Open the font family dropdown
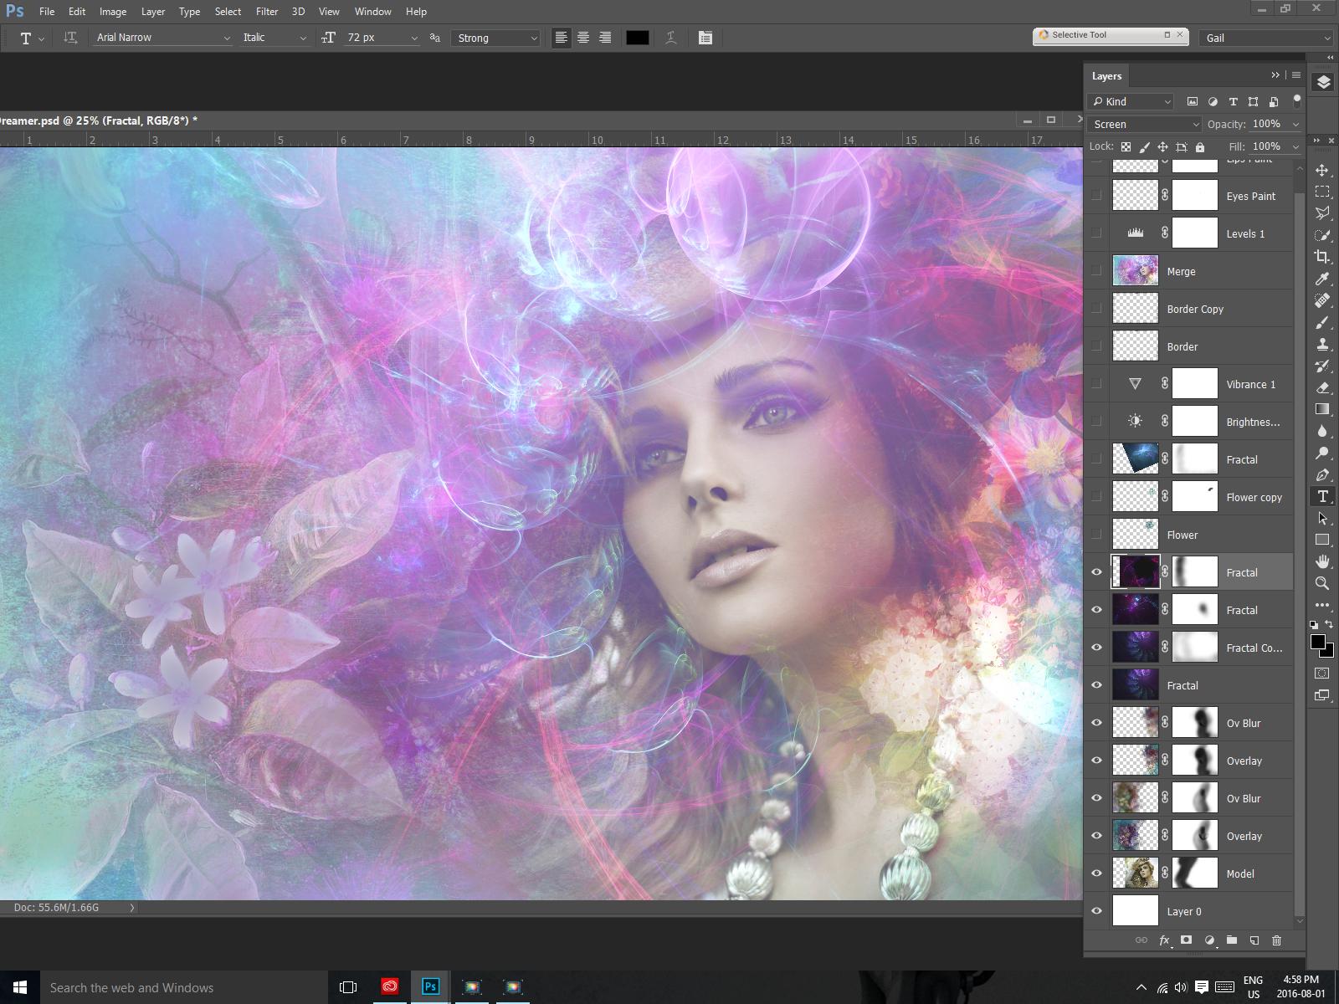Image resolution: width=1339 pixels, height=1004 pixels. click(x=162, y=38)
